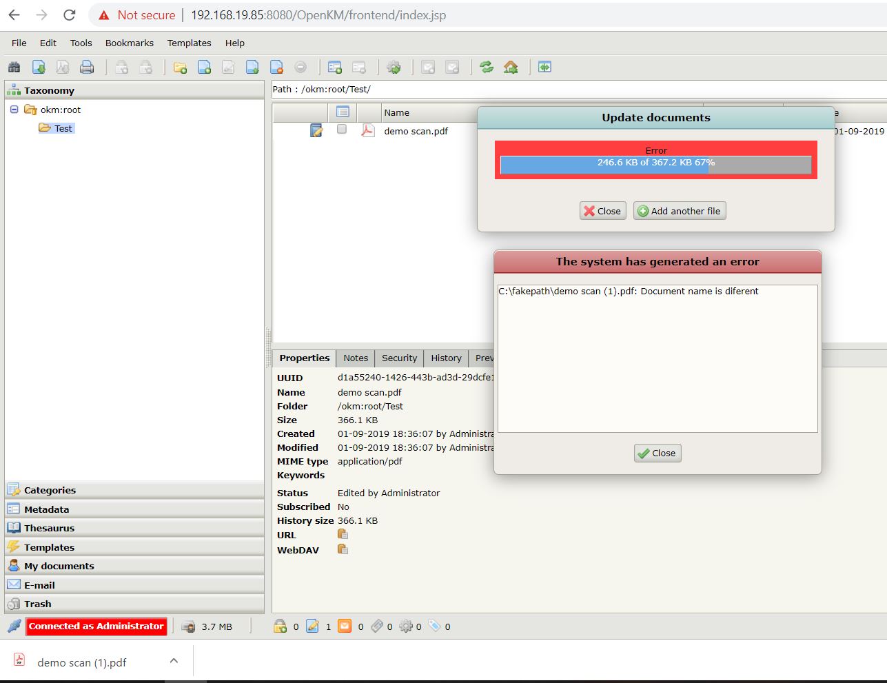
Task: Click the binoculars find icon in toolbar
Action: click(x=14, y=67)
